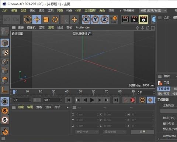Screen dimensions: 177x142
Task: Render the active view clapperboard icon
Action: point(125,19)
